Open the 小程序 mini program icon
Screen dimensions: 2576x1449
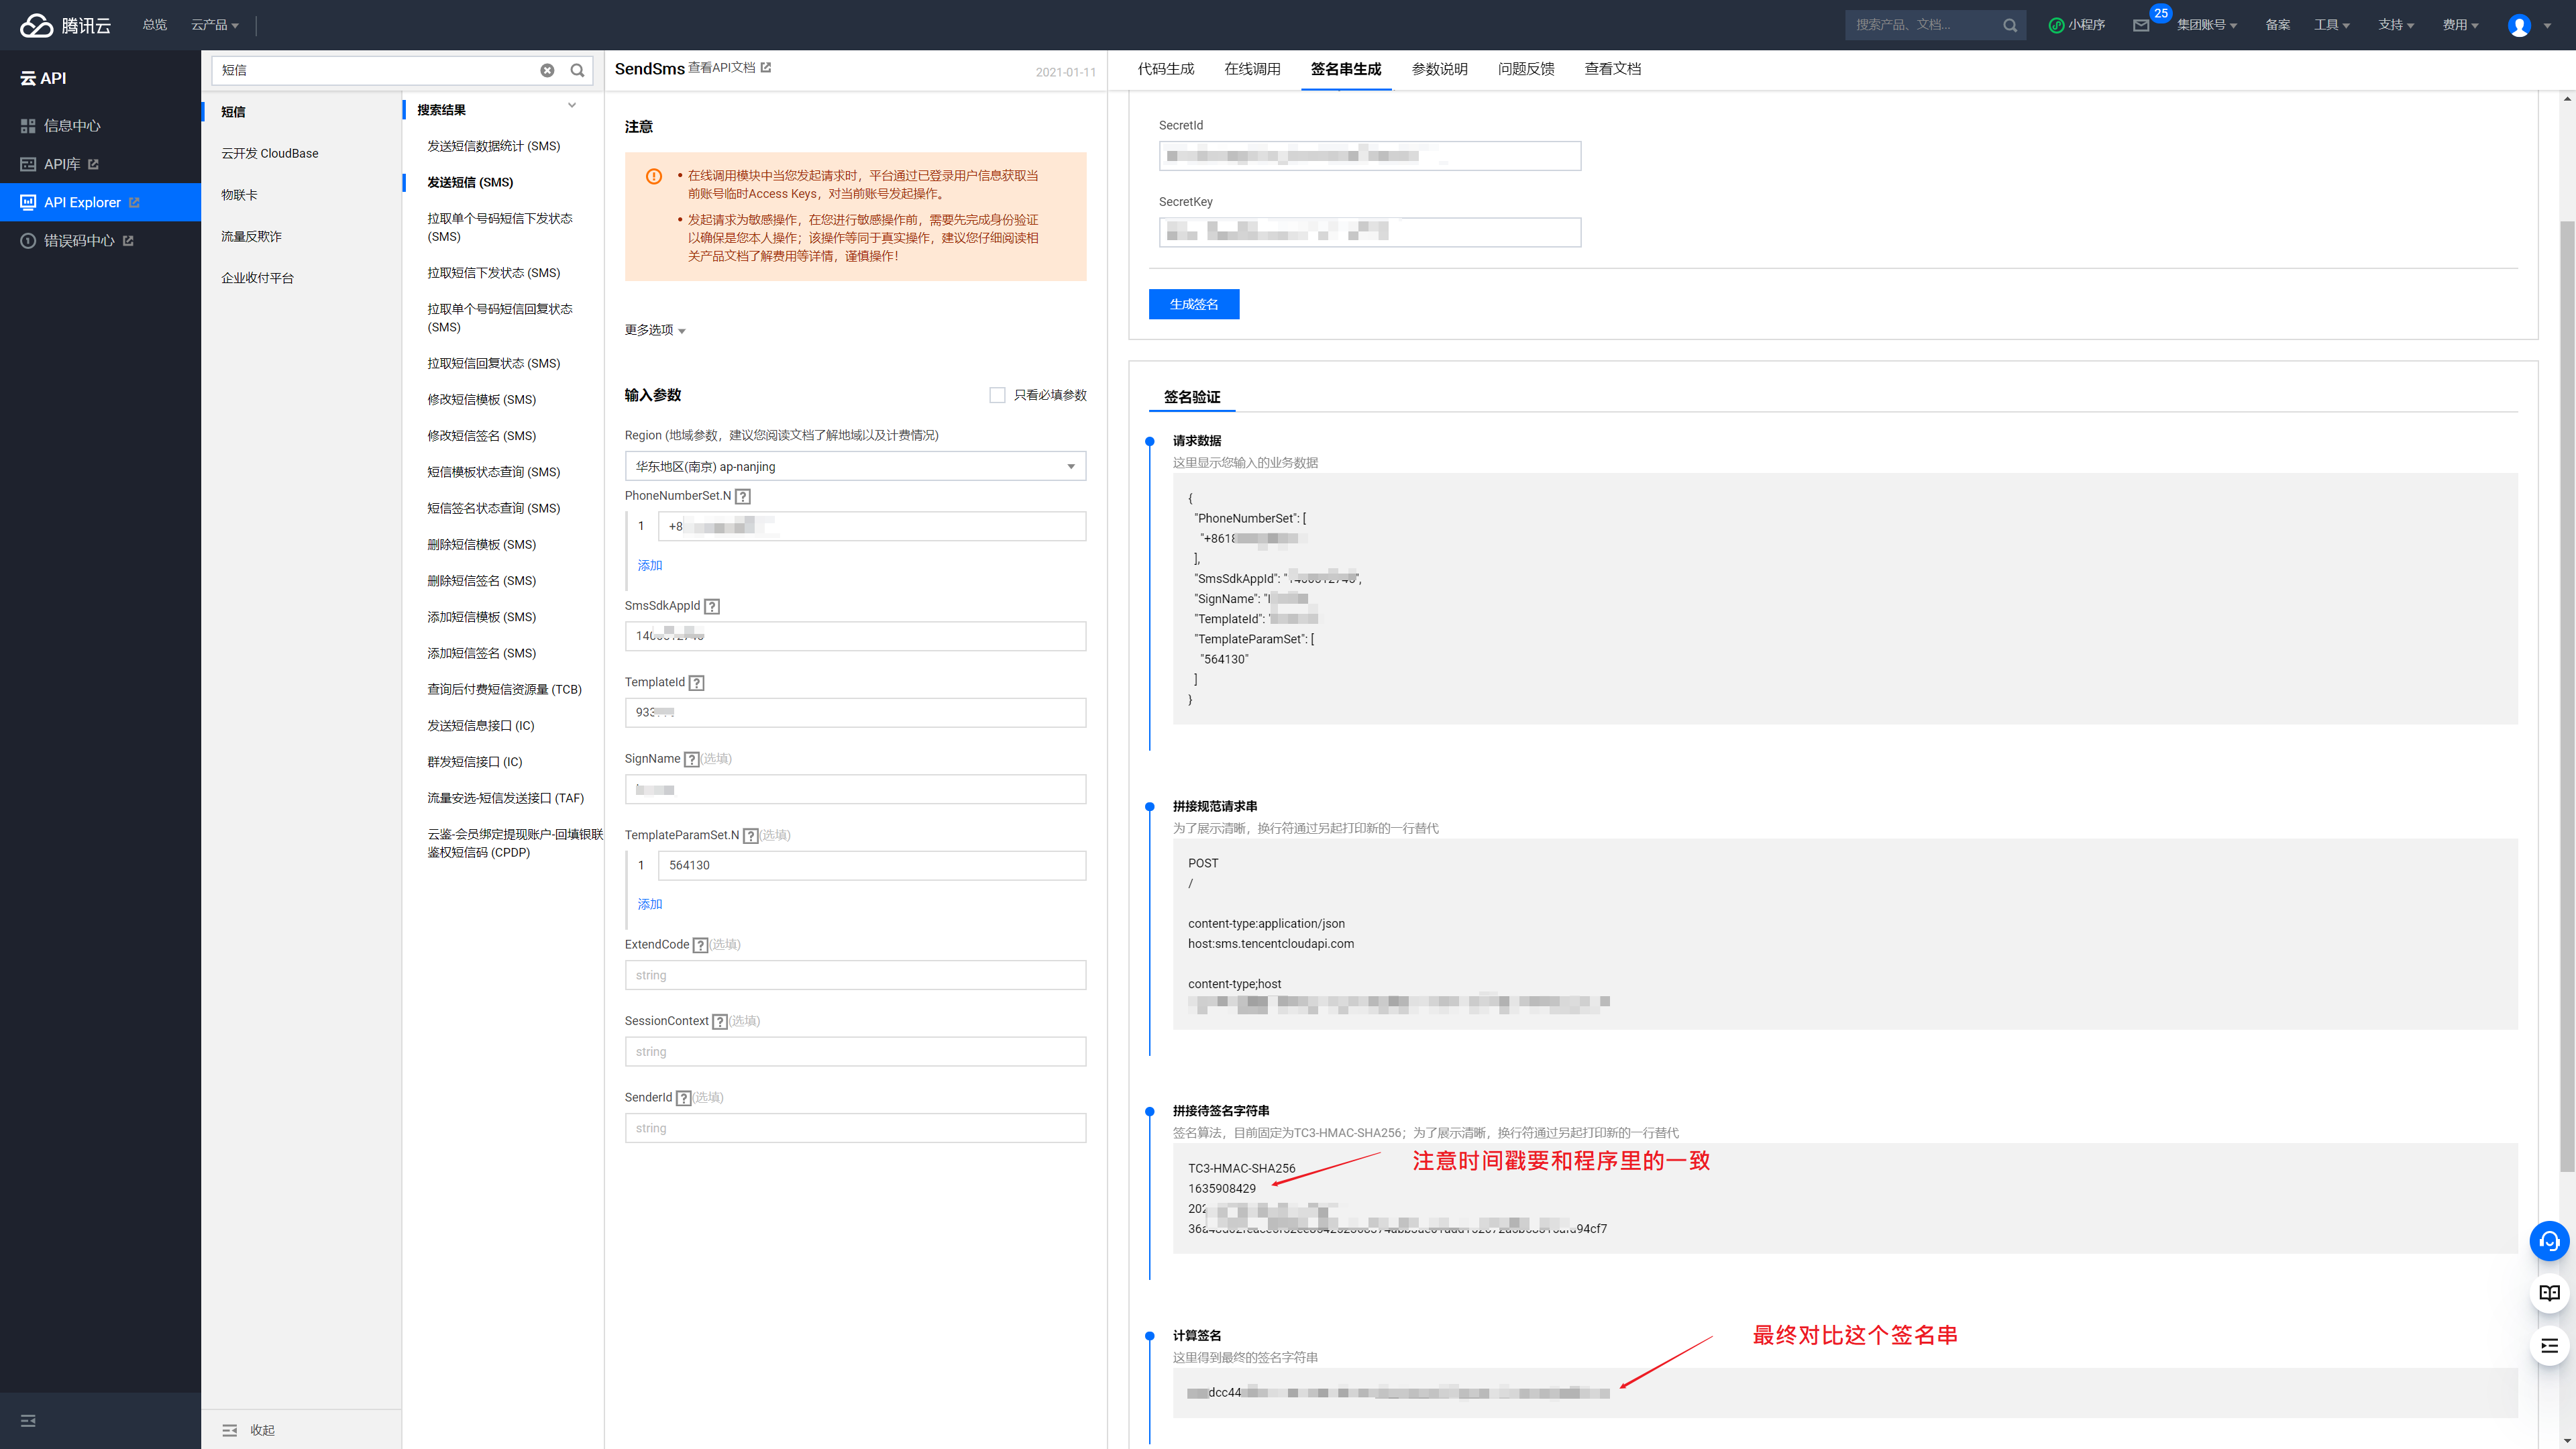tap(2056, 25)
